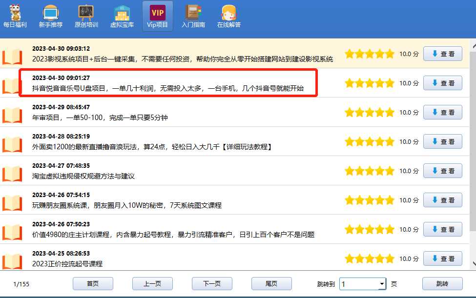Click timestamp 2023-04-29 08:45:47
This screenshot has width=476, height=298.
(x=61, y=107)
